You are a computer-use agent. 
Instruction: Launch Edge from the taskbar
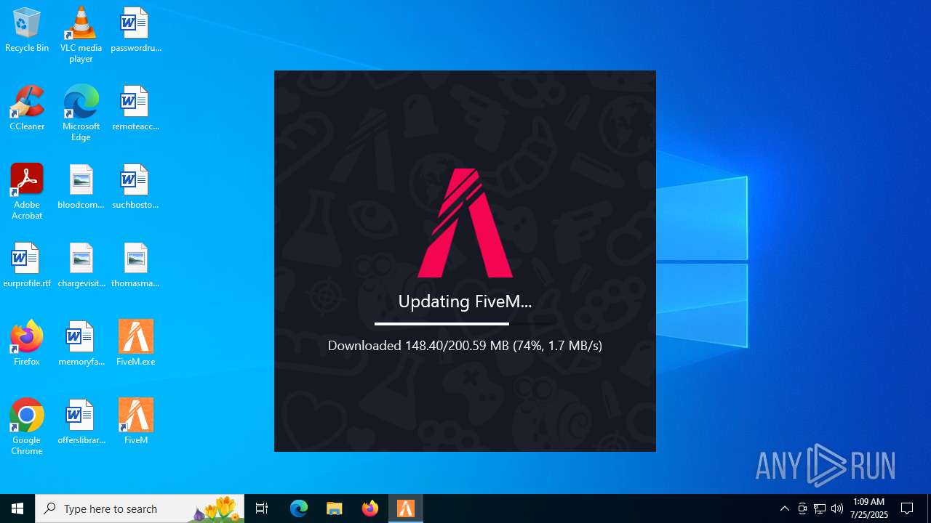299,508
